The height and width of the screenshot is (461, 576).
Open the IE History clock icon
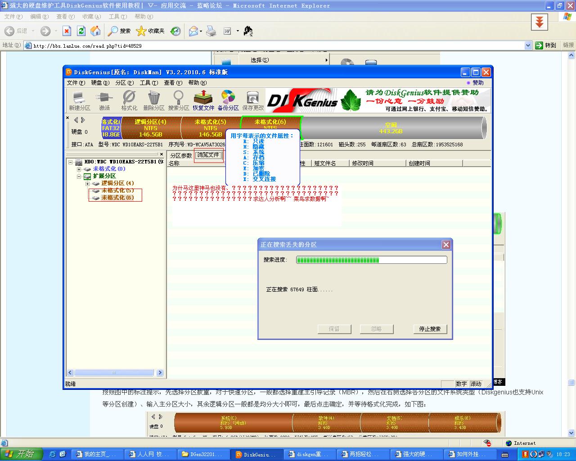point(176,31)
